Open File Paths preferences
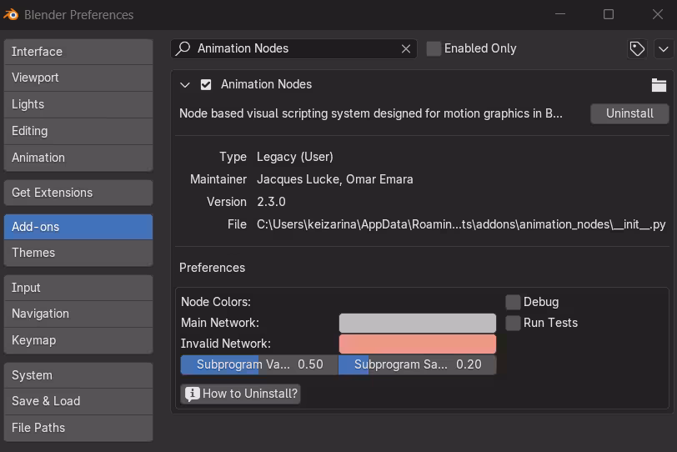The image size is (677, 452). (x=78, y=428)
